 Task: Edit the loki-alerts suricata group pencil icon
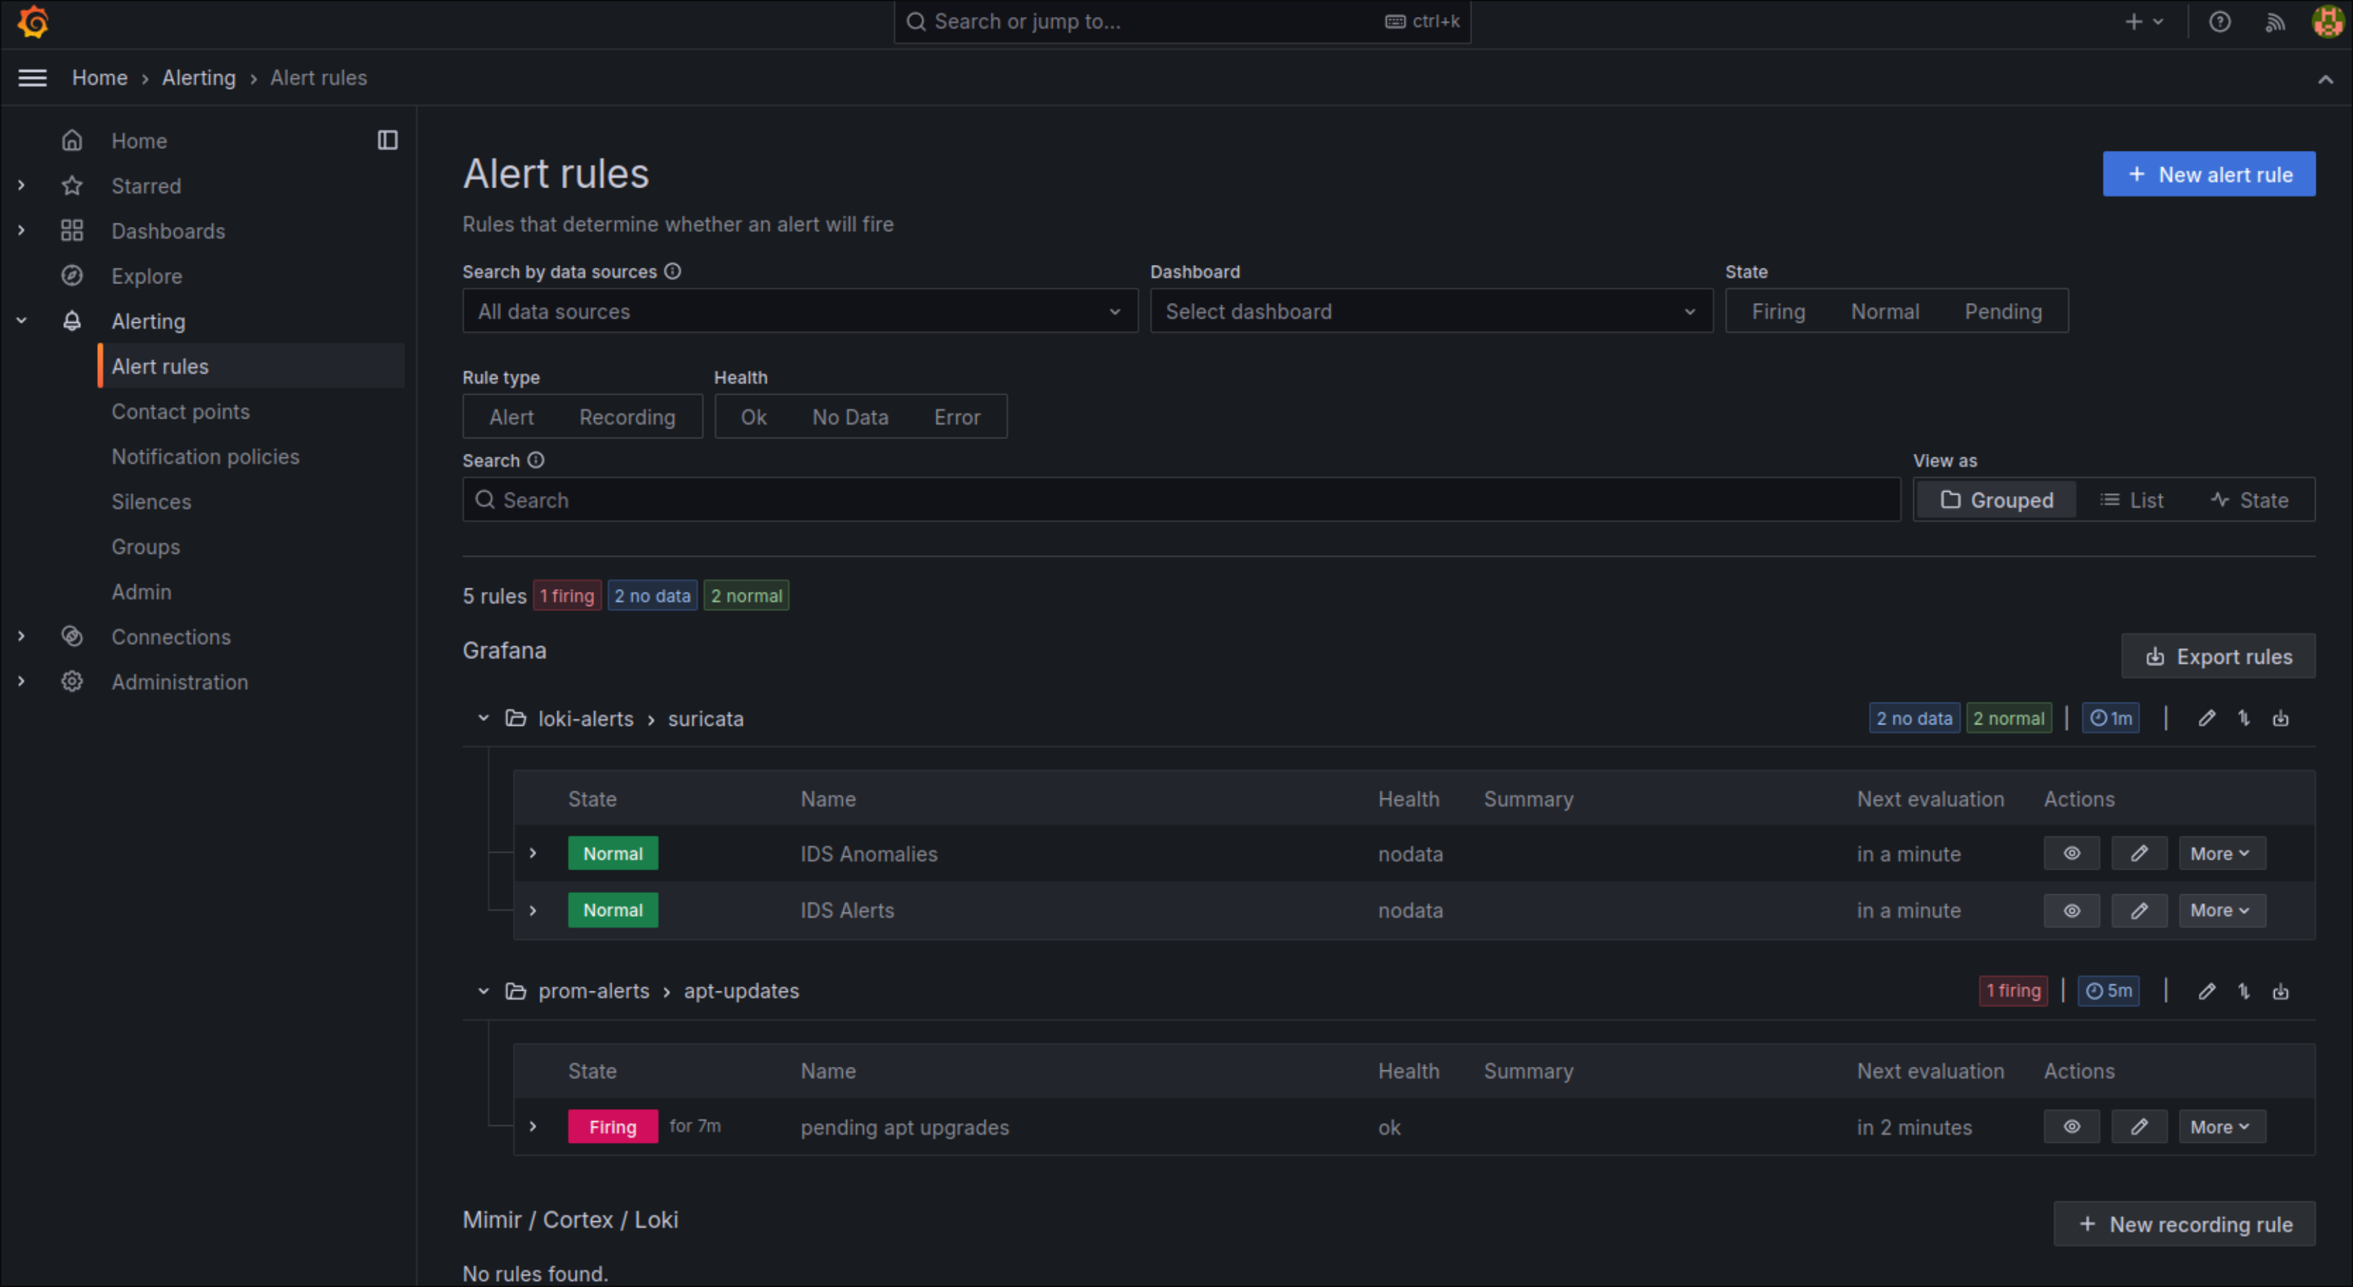(2206, 719)
